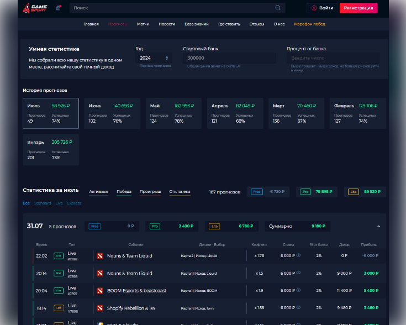Click the search magnifier icon
Image resolution: width=406 pixels, height=325 pixels.
pyautogui.click(x=277, y=8)
